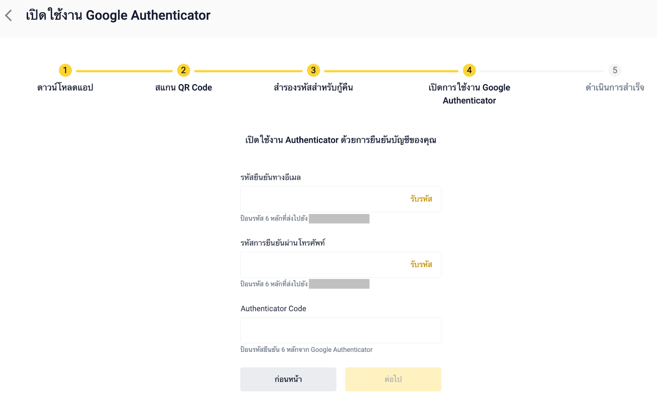Get code for phone verification

(421, 265)
